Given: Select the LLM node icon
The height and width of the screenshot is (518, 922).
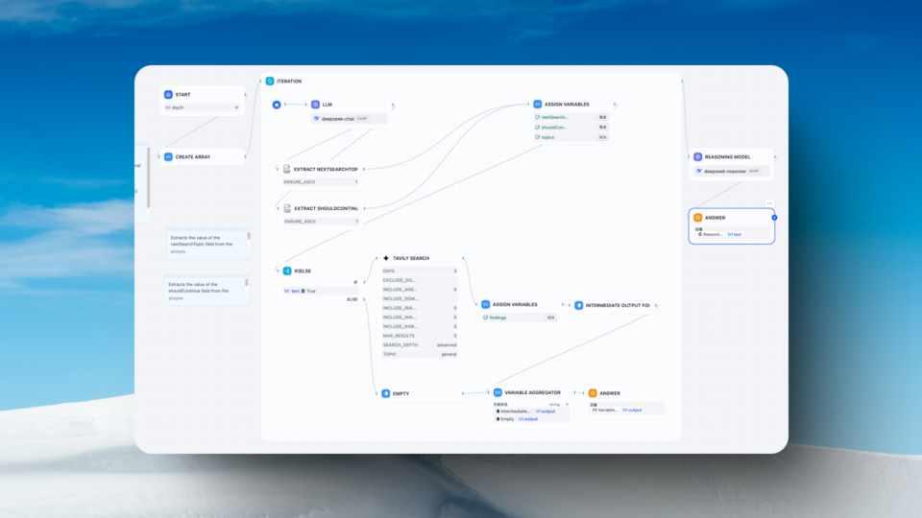Looking at the screenshot, I should click(315, 105).
